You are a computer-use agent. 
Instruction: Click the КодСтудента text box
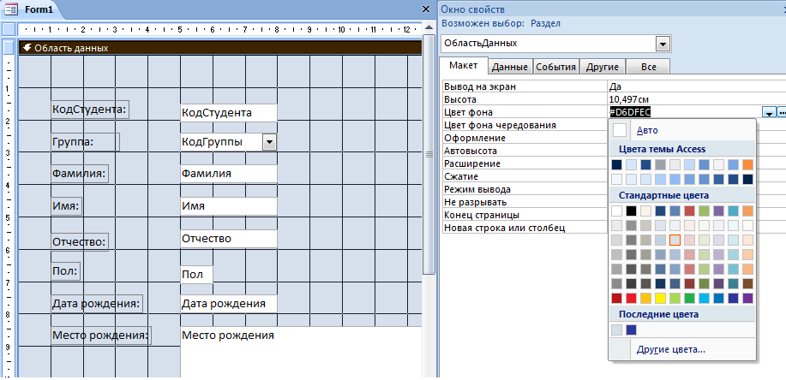(229, 113)
